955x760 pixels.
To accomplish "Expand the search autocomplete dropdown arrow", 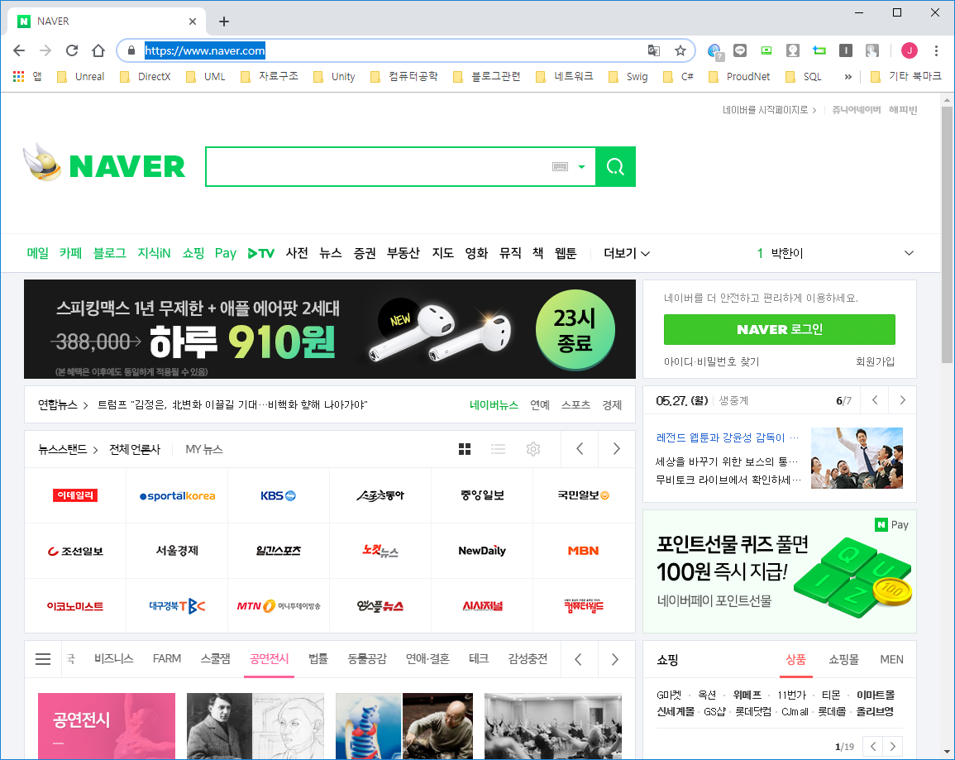I will click(x=581, y=167).
